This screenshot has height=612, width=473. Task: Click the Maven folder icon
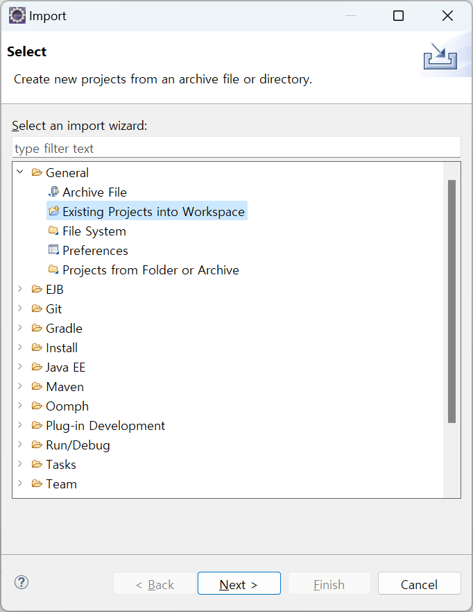click(x=37, y=386)
